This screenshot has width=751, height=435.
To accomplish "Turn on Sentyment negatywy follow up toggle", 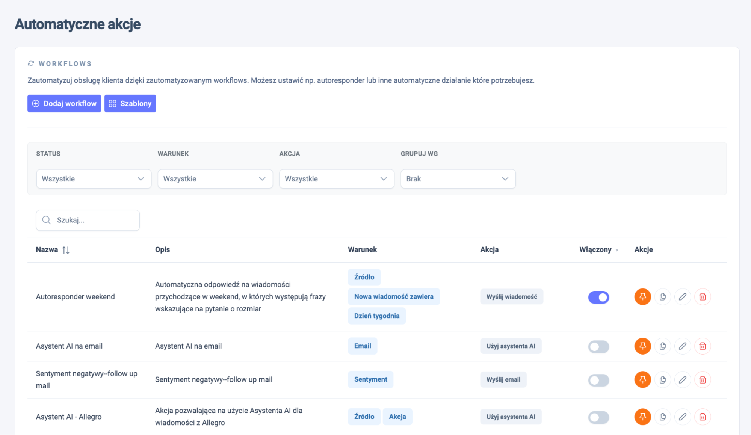I will pos(598,380).
